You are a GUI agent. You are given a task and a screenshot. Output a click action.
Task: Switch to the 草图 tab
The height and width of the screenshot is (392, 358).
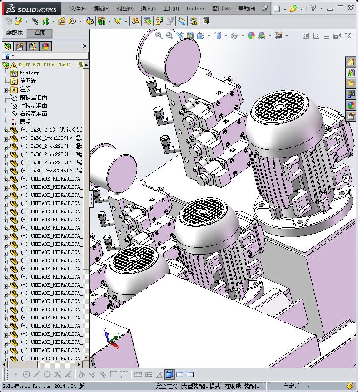coord(40,33)
